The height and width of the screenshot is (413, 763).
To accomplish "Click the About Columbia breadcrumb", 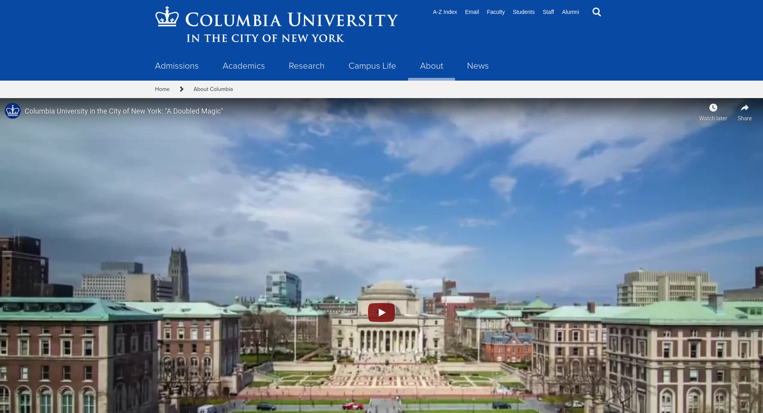I will click(x=213, y=89).
